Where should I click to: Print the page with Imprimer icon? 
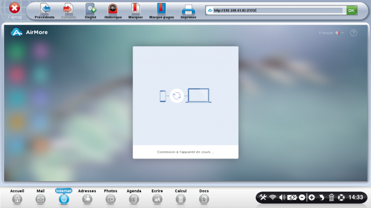point(188,11)
